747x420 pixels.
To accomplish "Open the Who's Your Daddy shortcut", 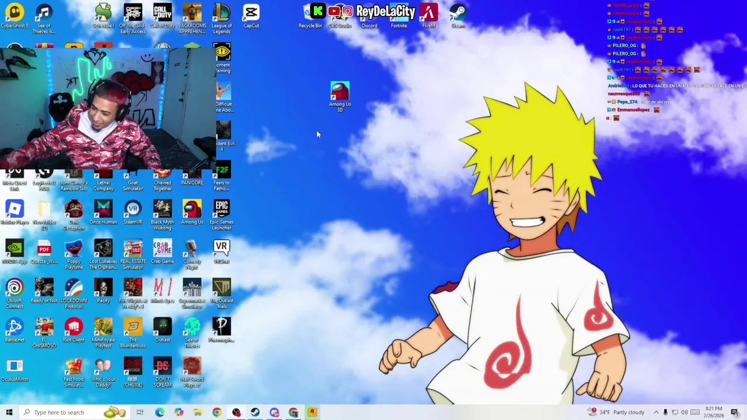I will click(103, 372).
